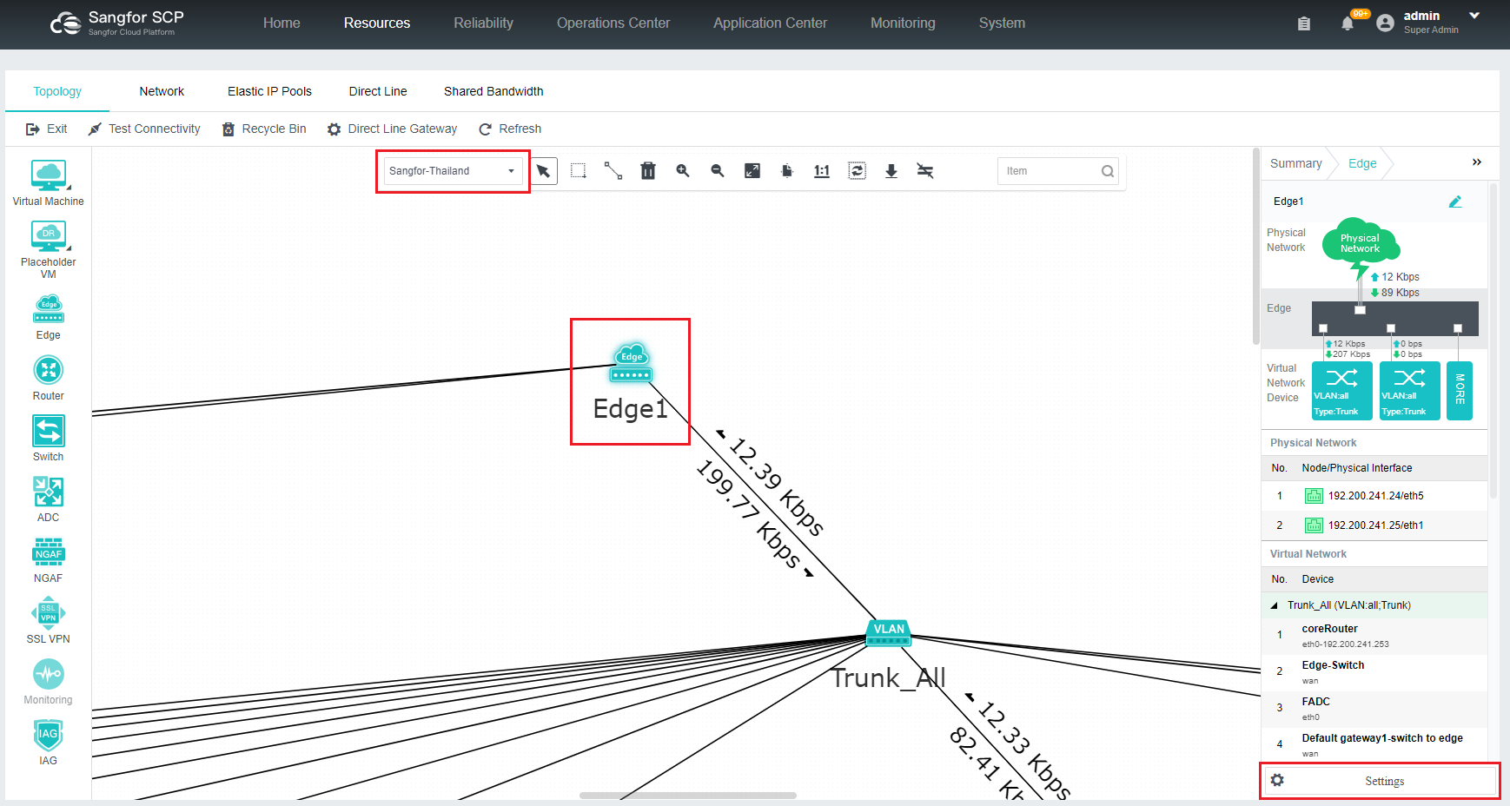This screenshot has width=1510, height=806.
Task: Open the Home menu
Action: tap(281, 23)
